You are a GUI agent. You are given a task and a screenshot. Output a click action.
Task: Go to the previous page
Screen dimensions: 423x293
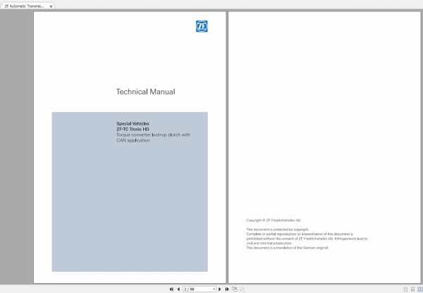(x=178, y=289)
